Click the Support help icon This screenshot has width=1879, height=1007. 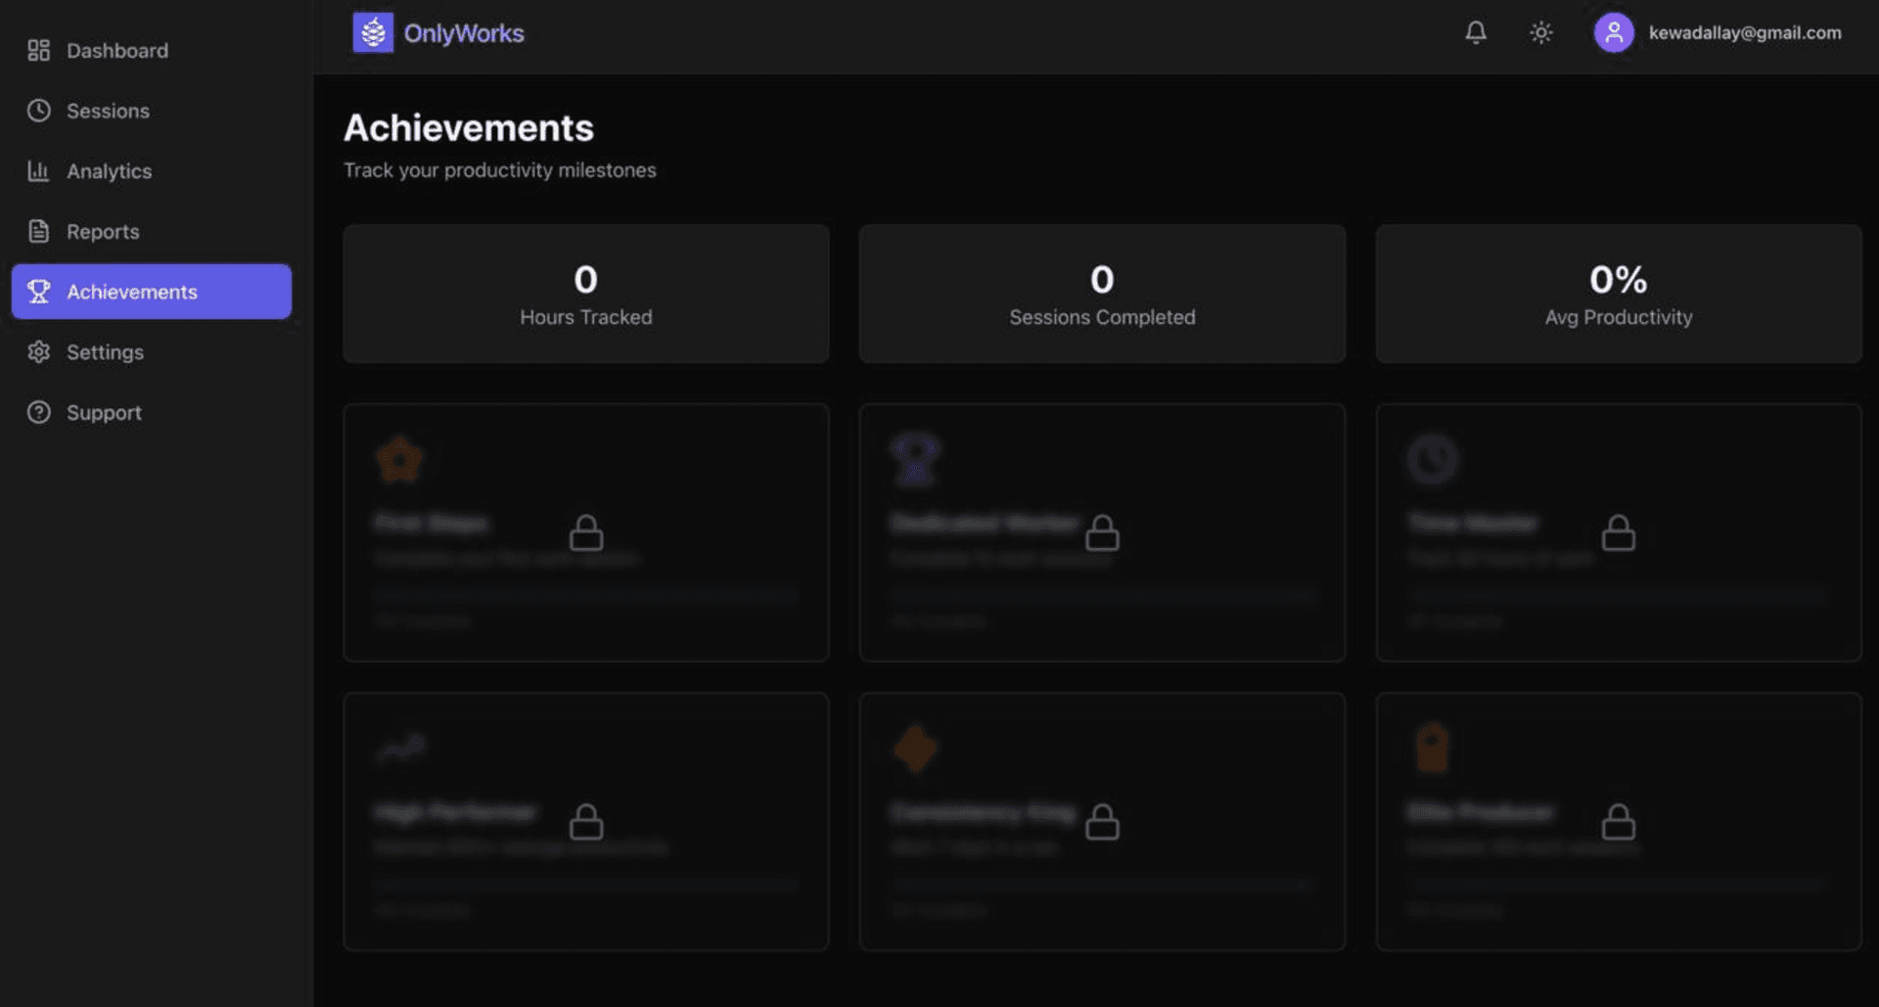point(38,412)
